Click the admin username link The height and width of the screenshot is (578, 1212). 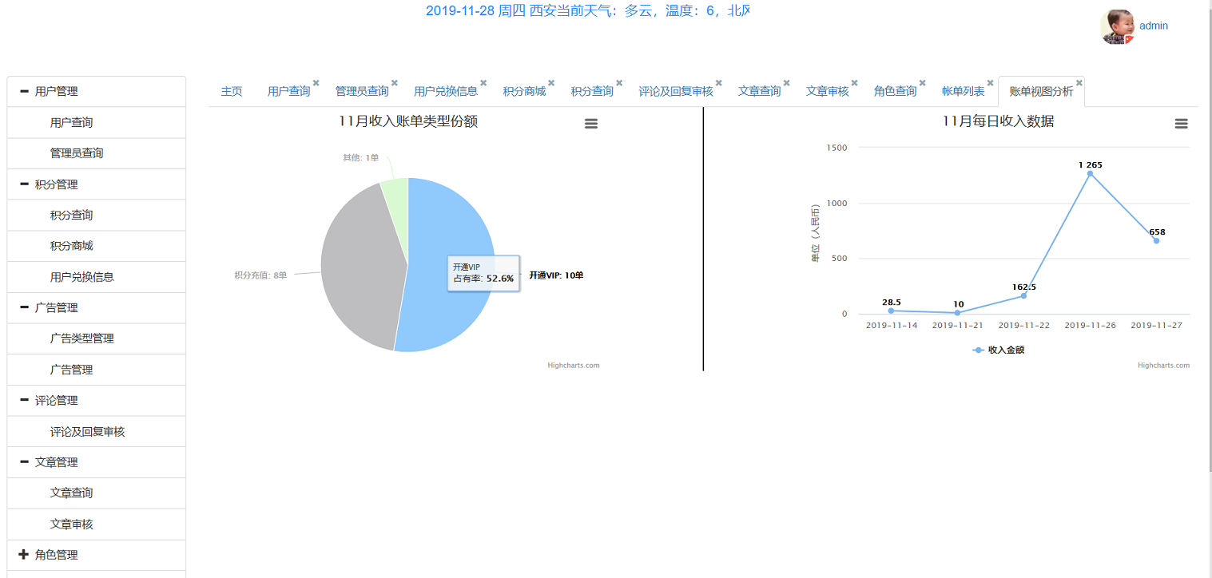click(x=1153, y=26)
